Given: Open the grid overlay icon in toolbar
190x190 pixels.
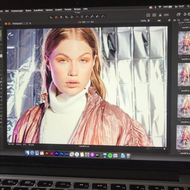Looking at the screenshot, I should click(154, 15).
